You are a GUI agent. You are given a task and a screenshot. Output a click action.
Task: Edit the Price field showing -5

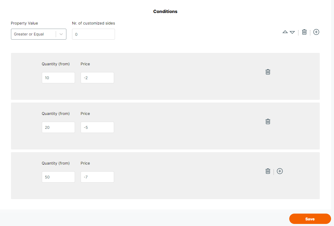tap(97, 127)
